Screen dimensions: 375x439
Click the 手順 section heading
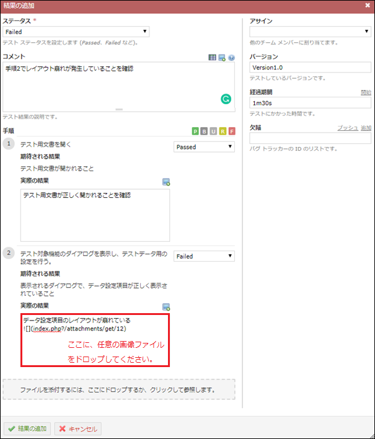coord(9,131)
